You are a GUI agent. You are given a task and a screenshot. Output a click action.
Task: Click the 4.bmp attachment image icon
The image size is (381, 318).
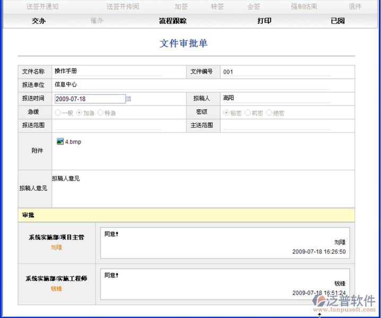coord(60,142)
